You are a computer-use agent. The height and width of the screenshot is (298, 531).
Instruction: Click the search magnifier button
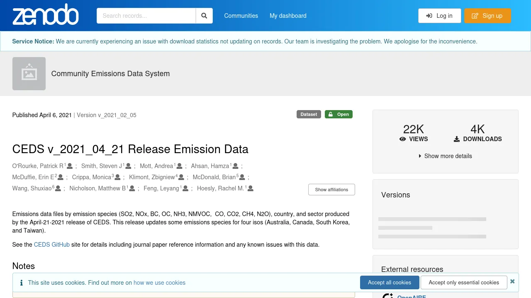[x=204, y=16]
